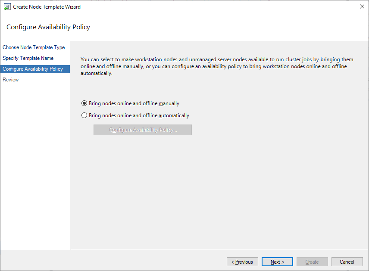Go back with the '< Previous' button
This screenshot has height=271, width=369.
pyautogui.click(x=242, y=262)
